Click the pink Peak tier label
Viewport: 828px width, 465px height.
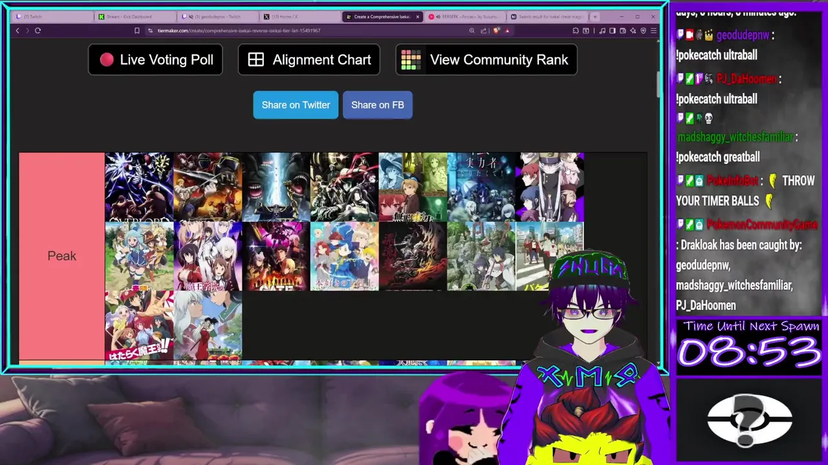pyautogui.click(x=61, y=256)
